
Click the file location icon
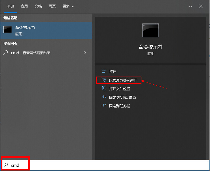(104, 88)
